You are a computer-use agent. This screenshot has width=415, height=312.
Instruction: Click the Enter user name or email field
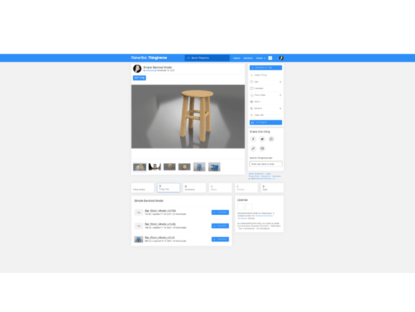point(266,164)
